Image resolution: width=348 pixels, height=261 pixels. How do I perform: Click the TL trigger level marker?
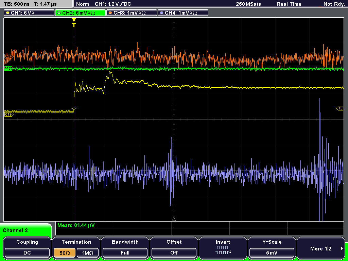340,108
